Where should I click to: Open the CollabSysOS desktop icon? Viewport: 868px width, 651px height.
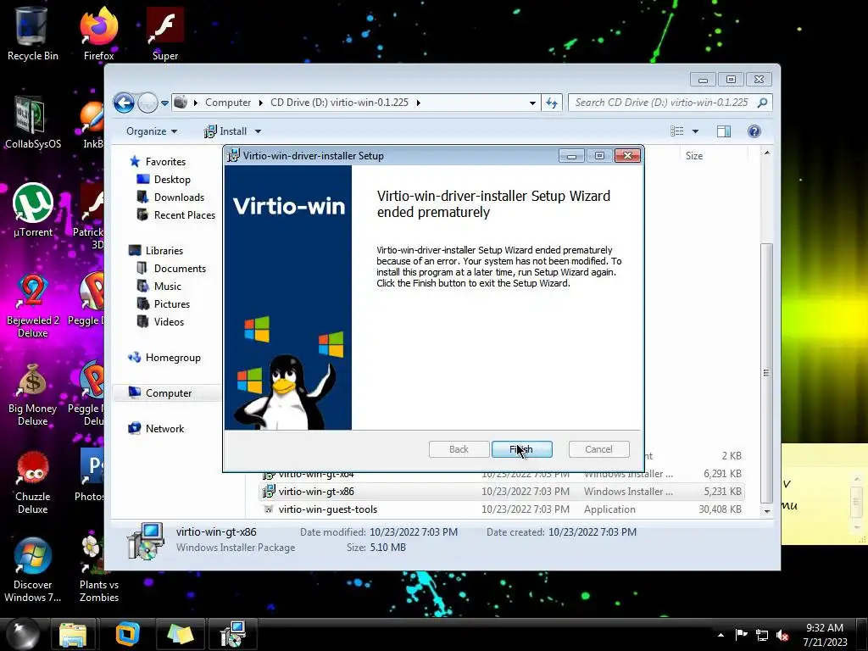point(33,122)
